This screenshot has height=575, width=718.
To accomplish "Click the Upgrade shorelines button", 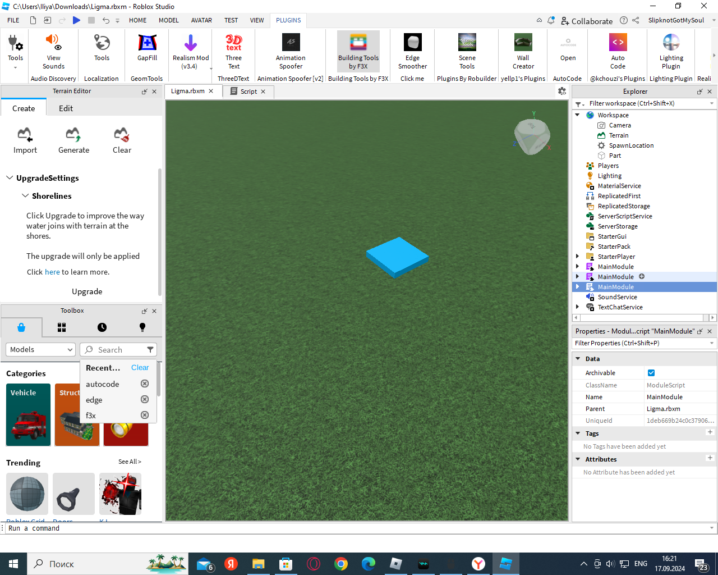I will (87, 291).
